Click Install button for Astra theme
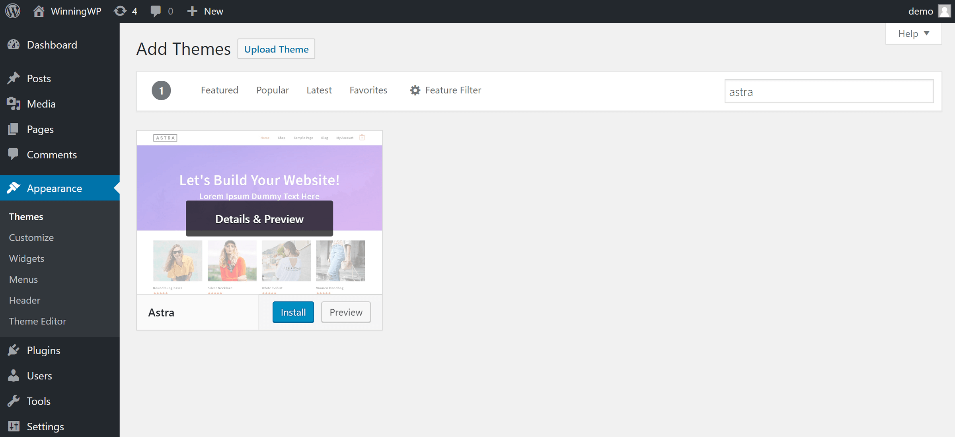The width and height of the screenshot is (955, 437). pos(293,312)
